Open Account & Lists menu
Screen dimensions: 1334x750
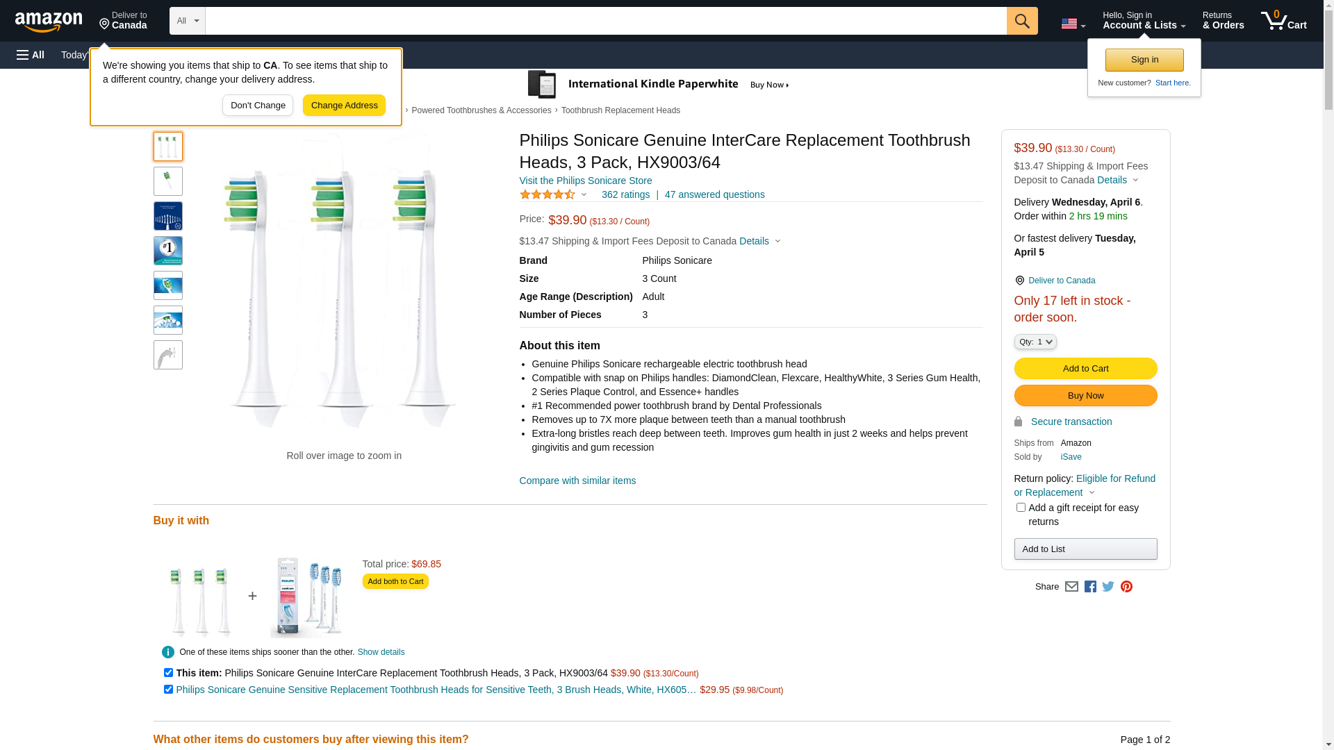(x=1144, y=21)
